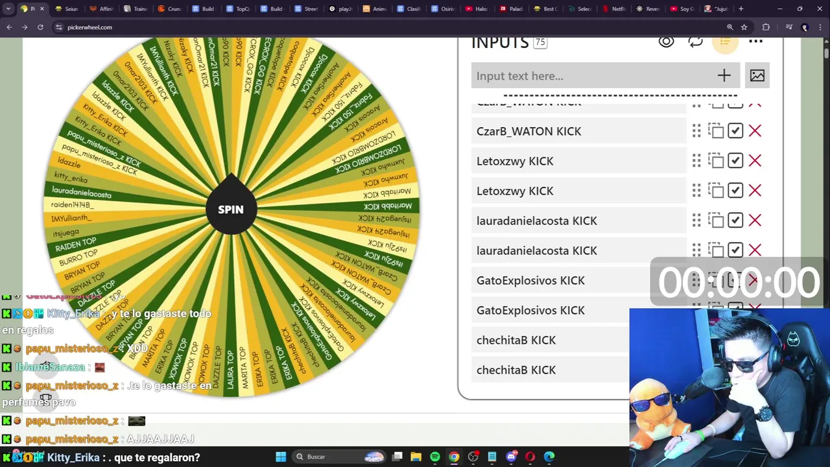Switch to the Jujut tab
This screenshot has width=830, height=467.
pos(716,9)
